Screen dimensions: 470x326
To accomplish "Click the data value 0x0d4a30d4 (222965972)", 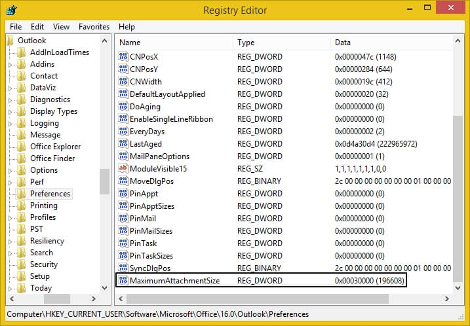I will pos(376,144).
